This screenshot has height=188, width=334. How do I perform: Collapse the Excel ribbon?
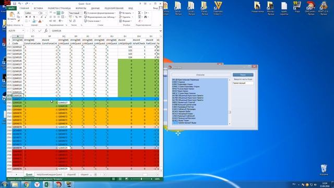point(160,25)
